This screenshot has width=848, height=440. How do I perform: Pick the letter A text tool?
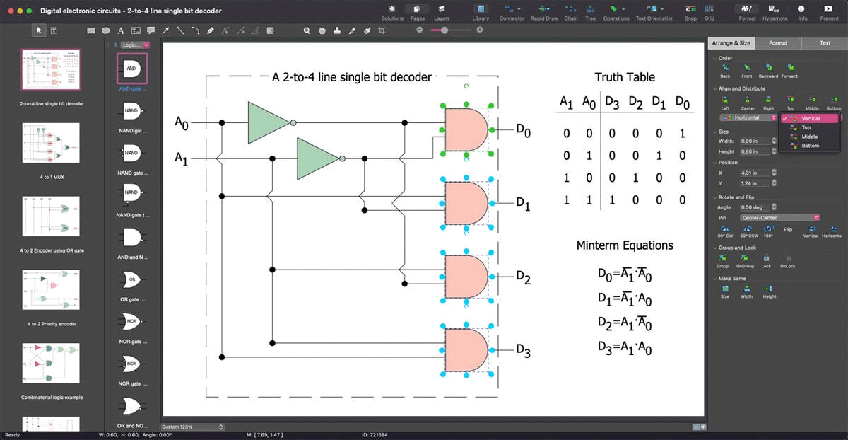tap(120, 30)
